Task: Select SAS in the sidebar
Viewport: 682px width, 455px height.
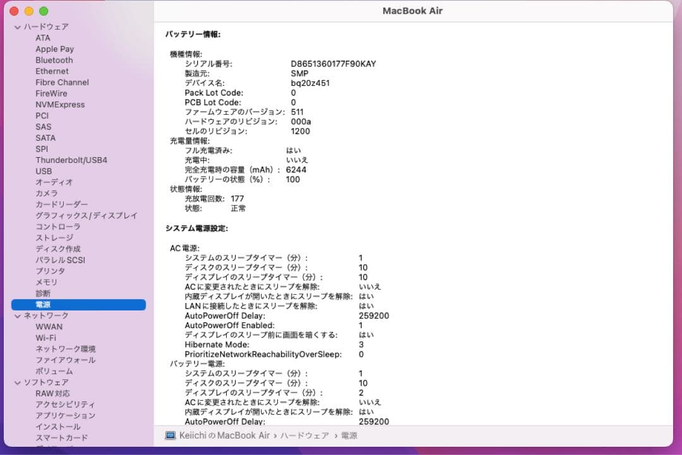Action: (44, 127)
